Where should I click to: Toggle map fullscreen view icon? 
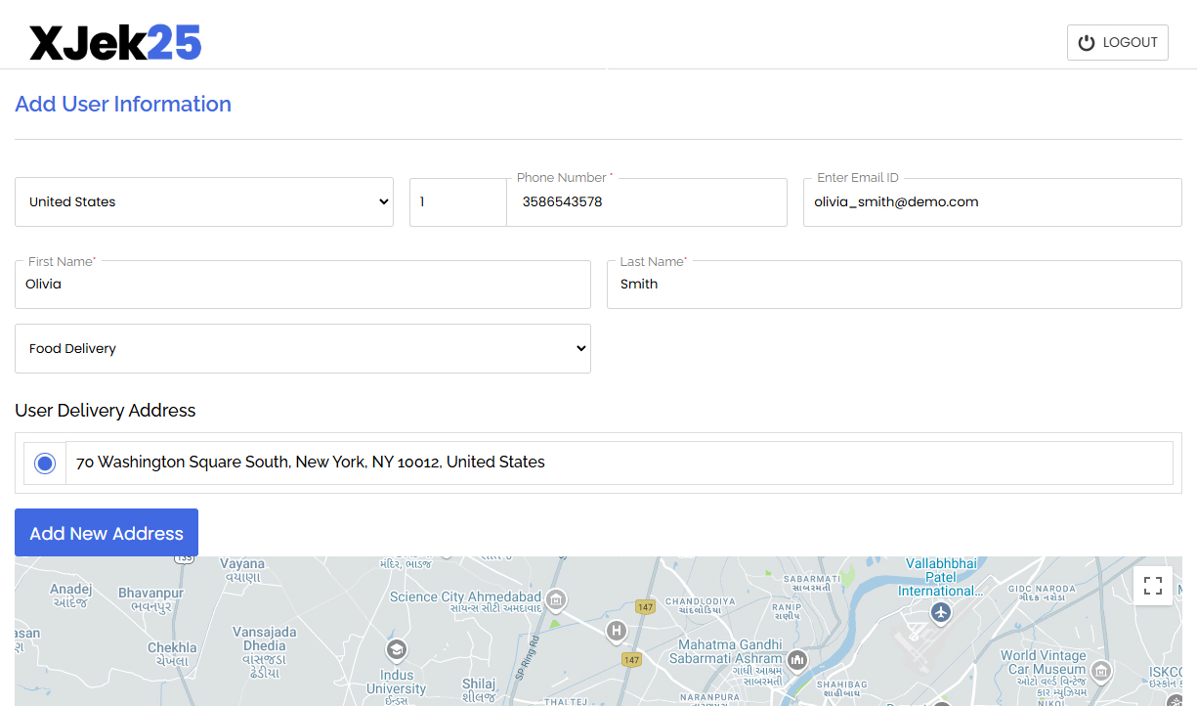point(1153,585)
